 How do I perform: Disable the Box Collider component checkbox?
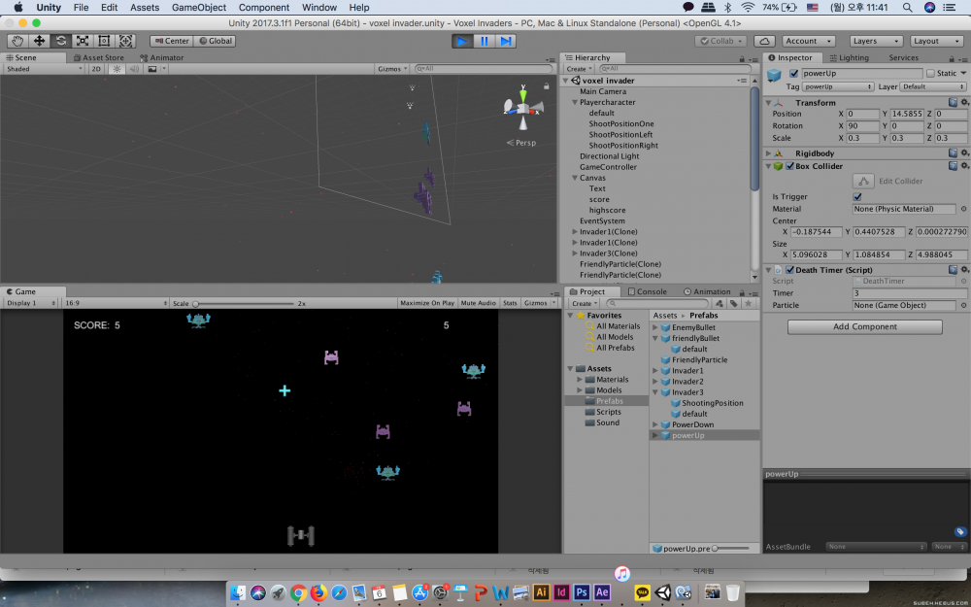[789, 166]
